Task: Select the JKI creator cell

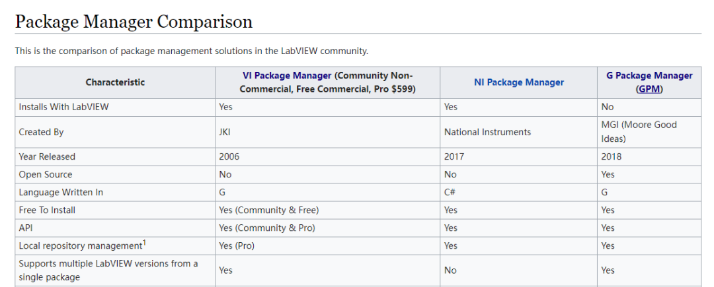Action: click(327, 132)
